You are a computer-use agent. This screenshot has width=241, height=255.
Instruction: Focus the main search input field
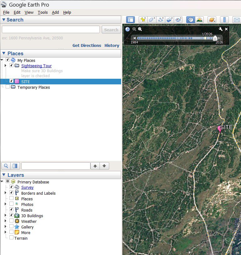(x=51, y=29)
